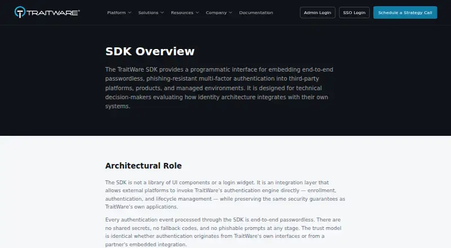Screen dimensions: 451x248
Task: Expand the Company chevron arrow
Action: tap(231, 12)
